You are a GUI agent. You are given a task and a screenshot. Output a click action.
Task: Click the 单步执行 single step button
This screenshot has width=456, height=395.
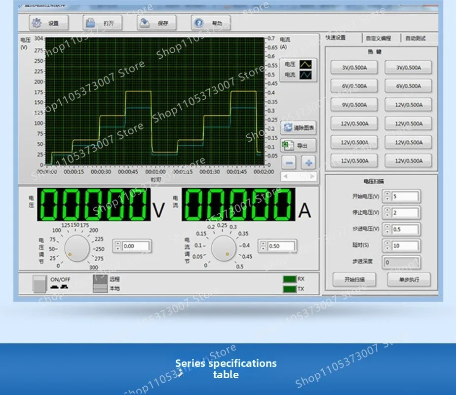(x=409, y=279)
